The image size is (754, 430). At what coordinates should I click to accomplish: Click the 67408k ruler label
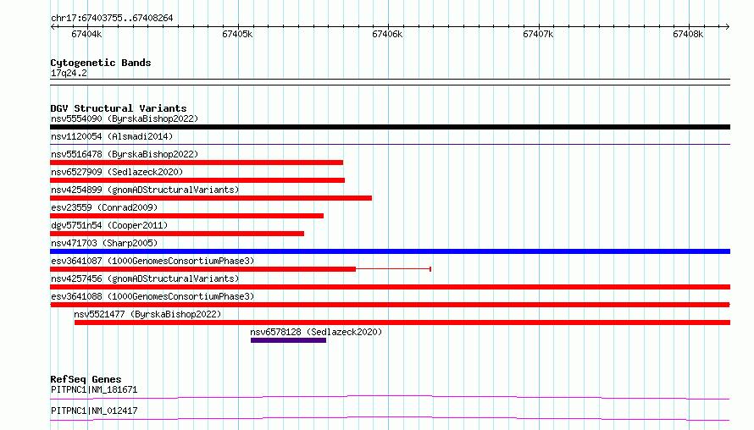[x=688, y=34]
